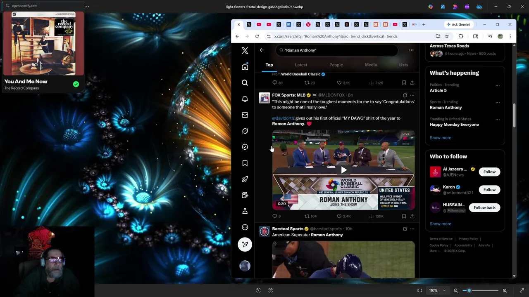Follow Karen
The image size is (529, 297).
[x=489, y=190]
